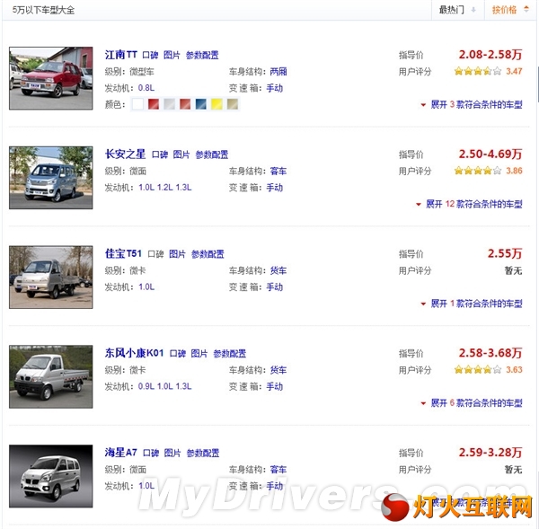Viewport: 539px width, 529px height.
Task: Click the 1.2L engine link for 长安之星
Action: tap(165, 188)
